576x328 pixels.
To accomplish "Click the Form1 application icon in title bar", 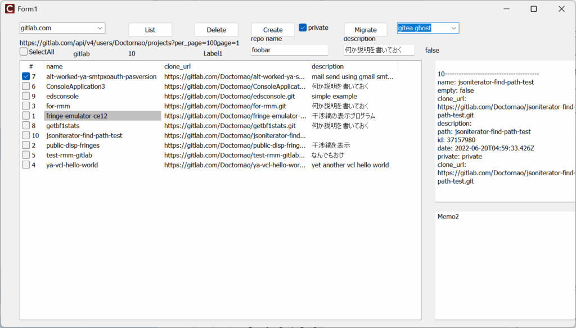I will 10,9.
